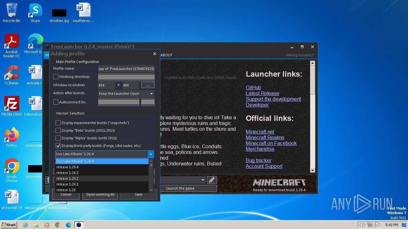Open the Latest Release link
408x229 pixels.
click(x=262, y=93)
